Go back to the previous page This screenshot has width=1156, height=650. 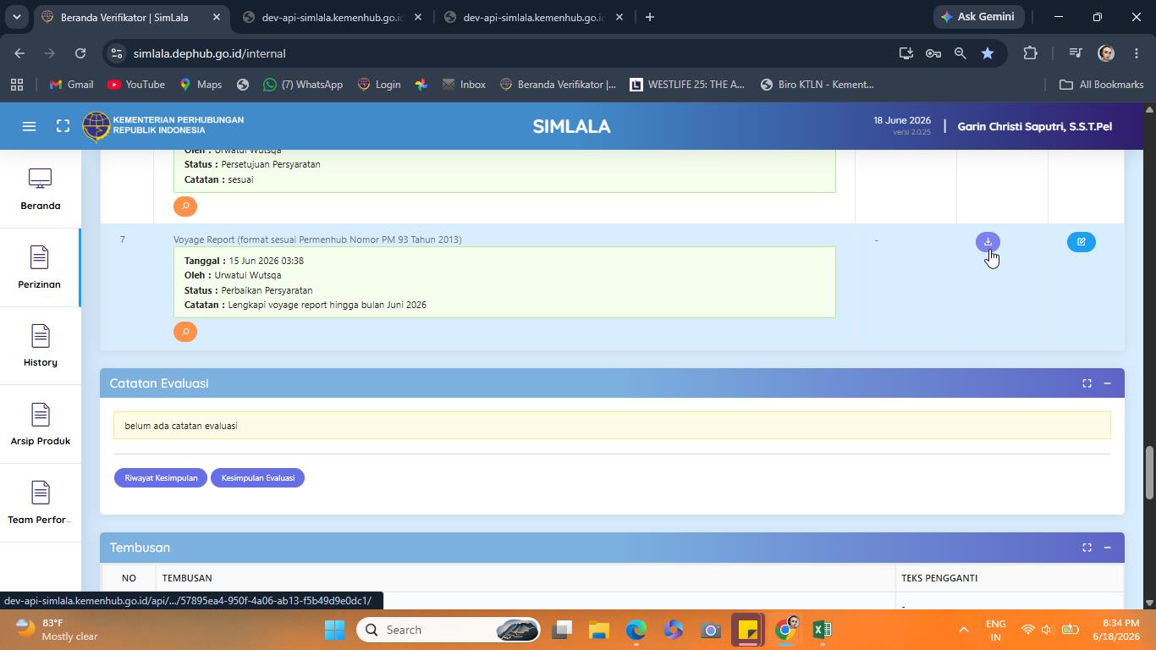(x=19, y=53)
